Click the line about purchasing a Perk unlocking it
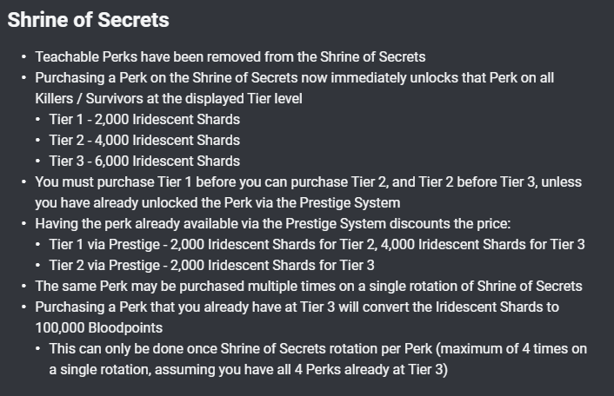614x396 pixels. click(295, 78)
